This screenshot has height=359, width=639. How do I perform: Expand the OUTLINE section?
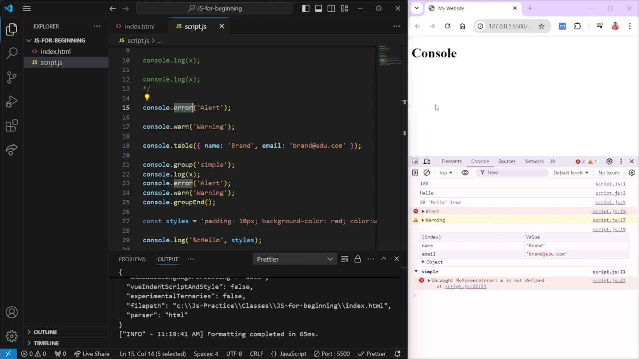[x=45, y=332]
